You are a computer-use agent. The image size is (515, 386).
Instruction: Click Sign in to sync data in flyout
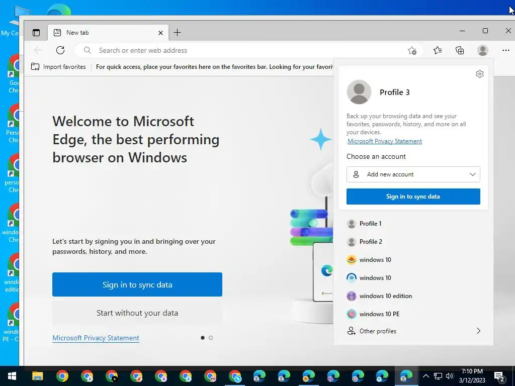[413, 197]
